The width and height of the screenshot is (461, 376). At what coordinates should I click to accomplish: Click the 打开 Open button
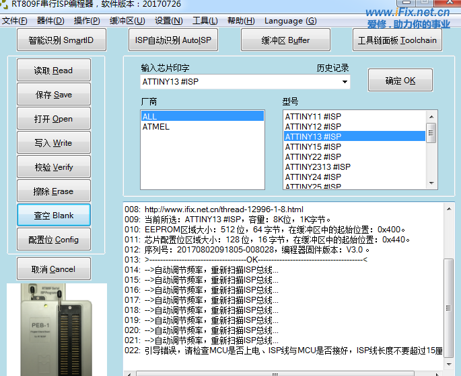54,118
